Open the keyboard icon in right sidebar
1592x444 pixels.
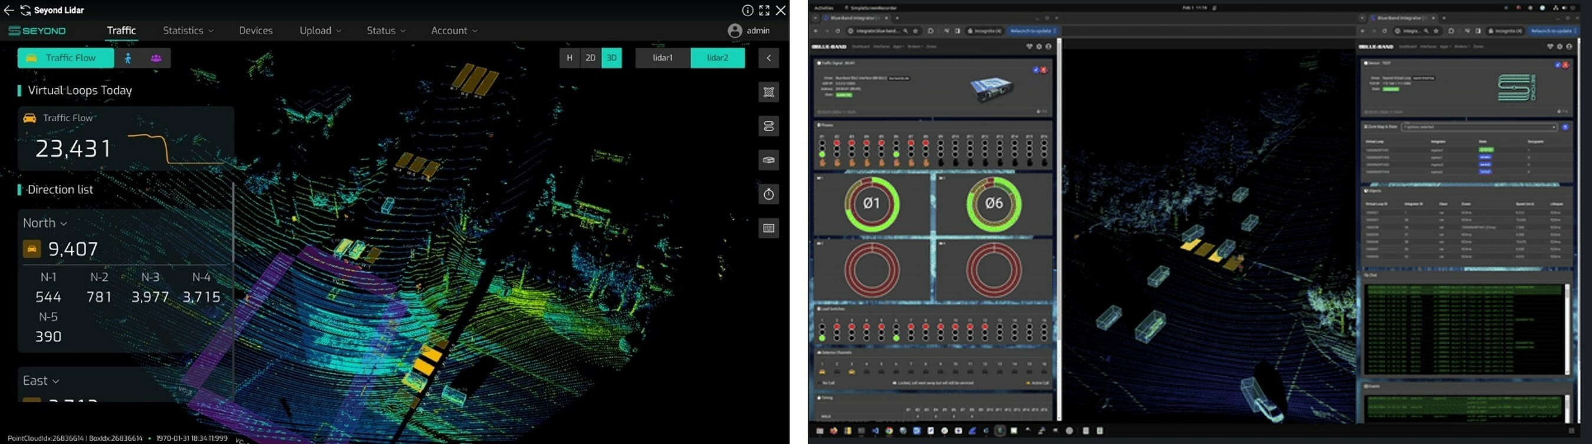click(768, 228)
